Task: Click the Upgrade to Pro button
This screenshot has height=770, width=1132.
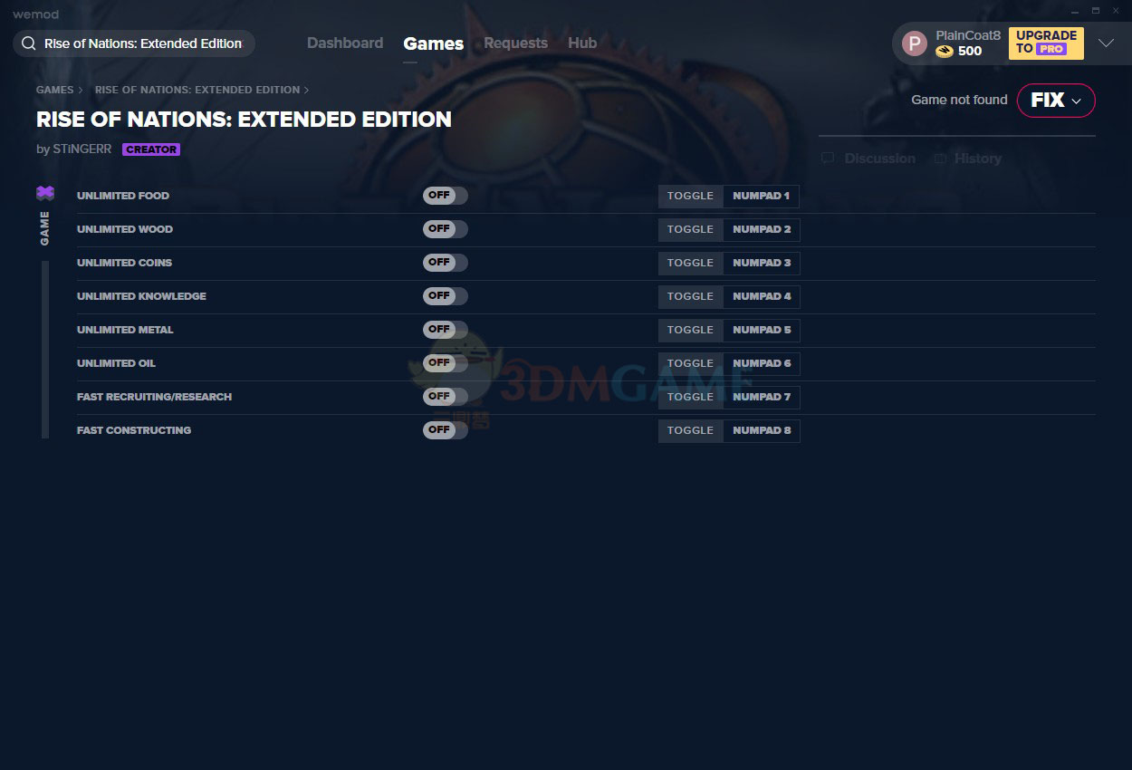Action: click(x=1046, y=43)
